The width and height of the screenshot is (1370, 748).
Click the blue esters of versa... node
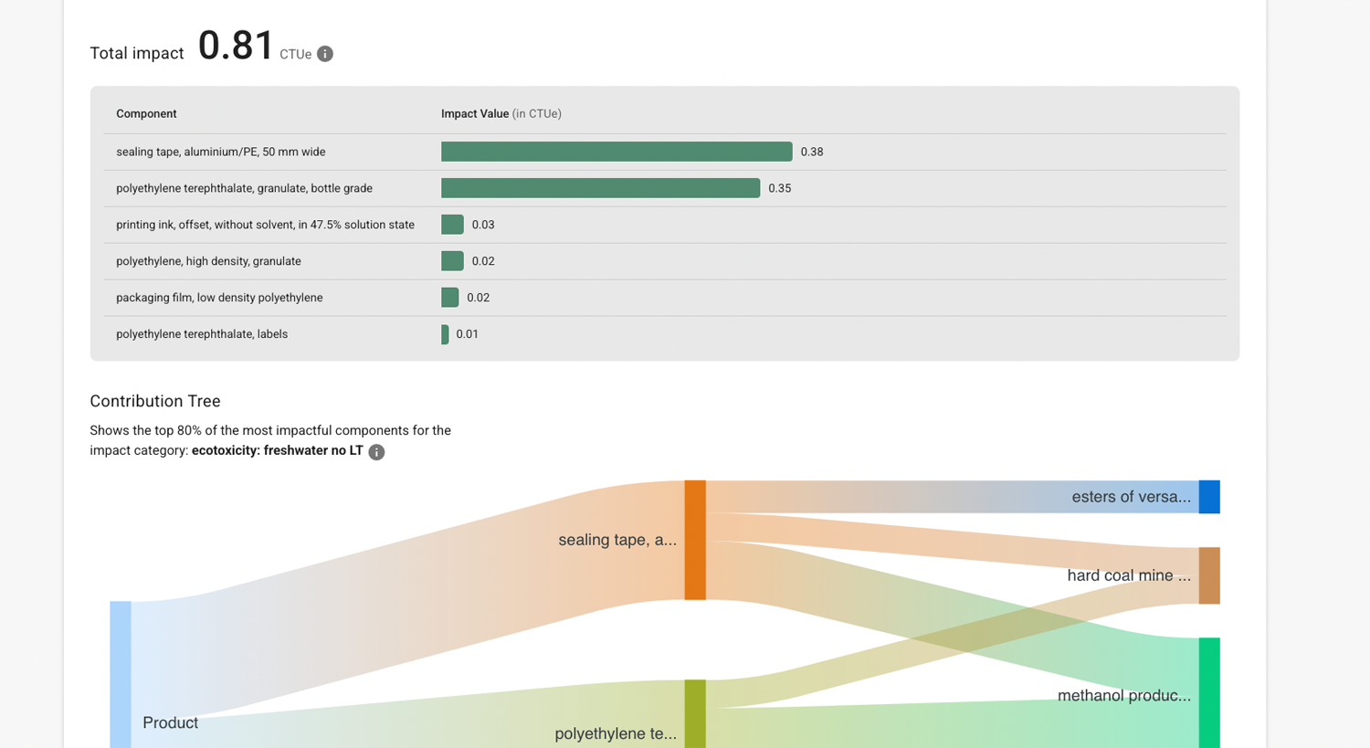(x=1209, y=497)
